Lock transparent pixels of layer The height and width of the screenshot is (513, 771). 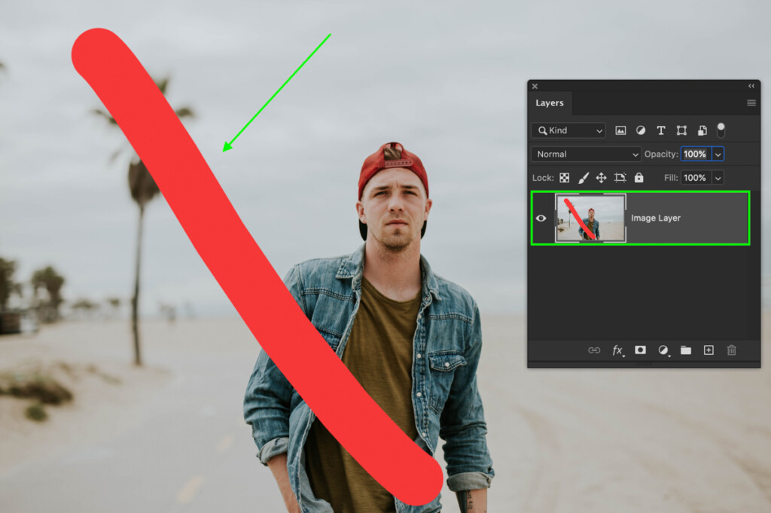tap(565, 178)
